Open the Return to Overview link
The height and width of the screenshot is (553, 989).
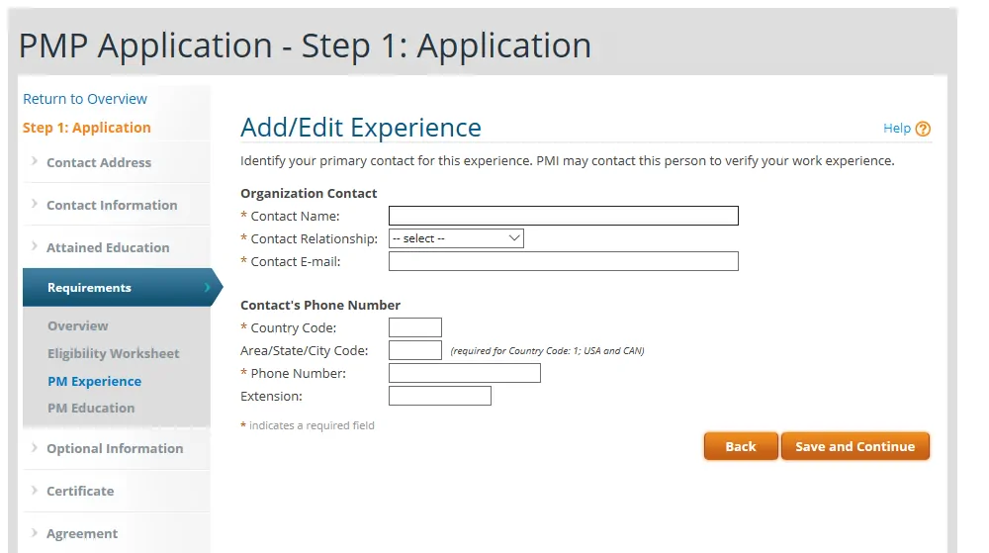(85, 99)
